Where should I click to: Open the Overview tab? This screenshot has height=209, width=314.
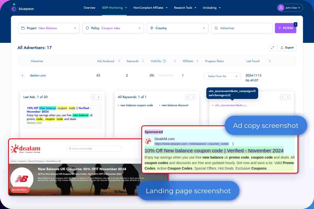(89, 8)
